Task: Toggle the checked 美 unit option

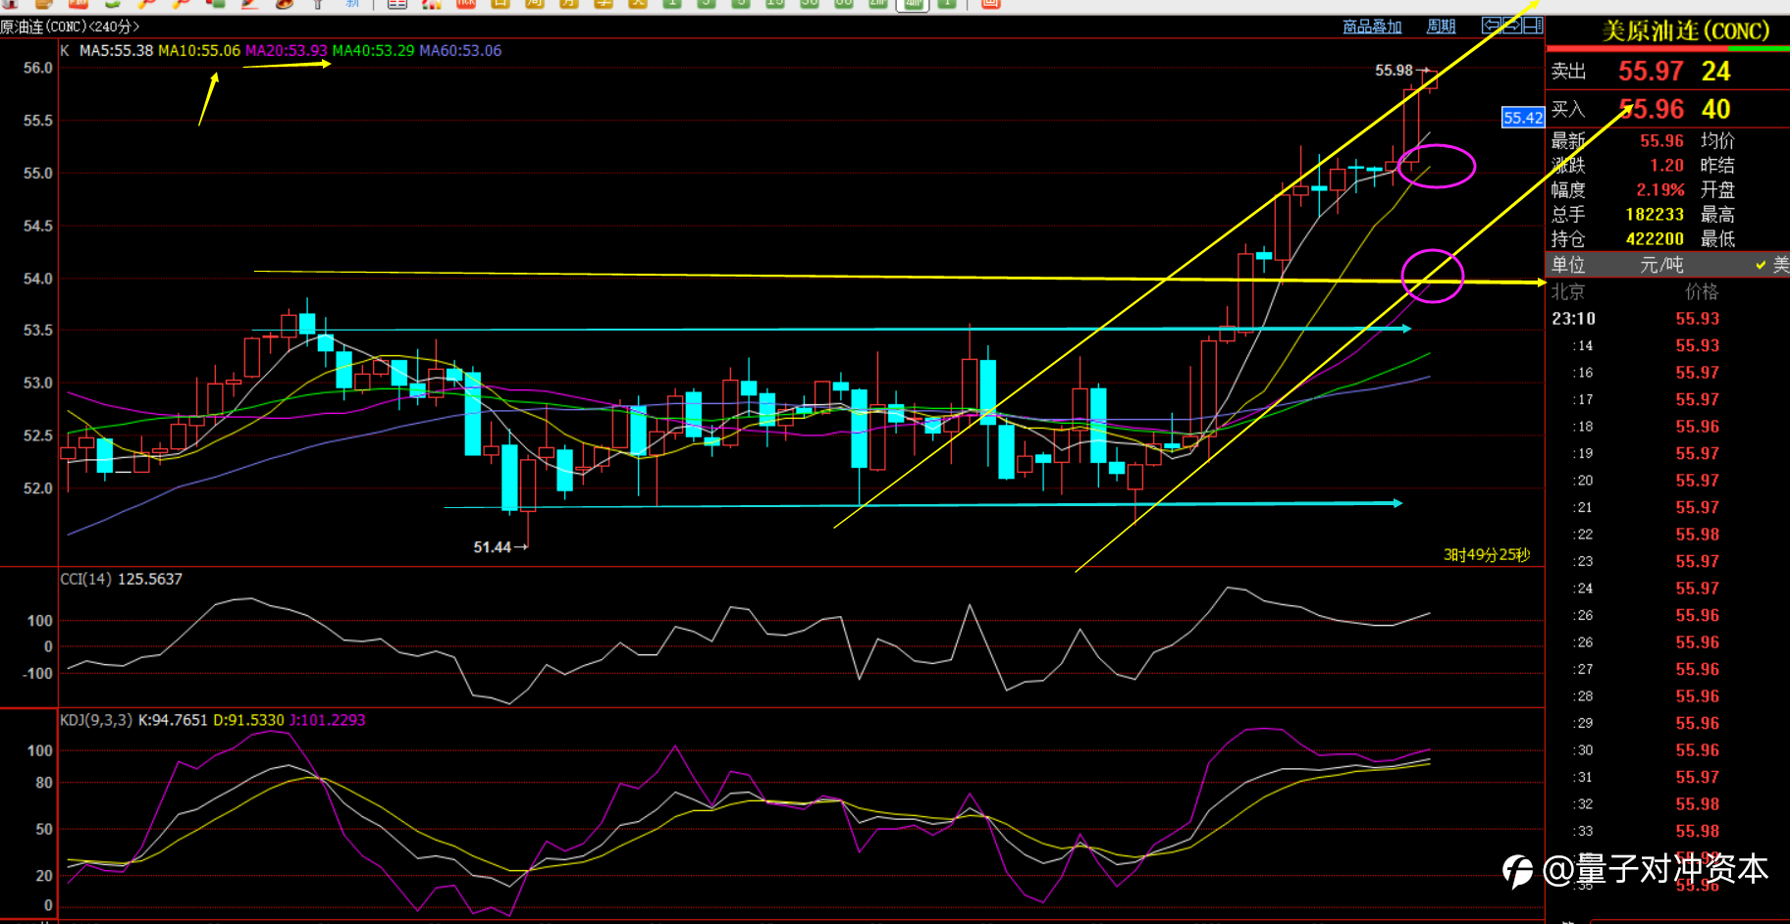Action: pyautogui.click(x=1772, y=265)
